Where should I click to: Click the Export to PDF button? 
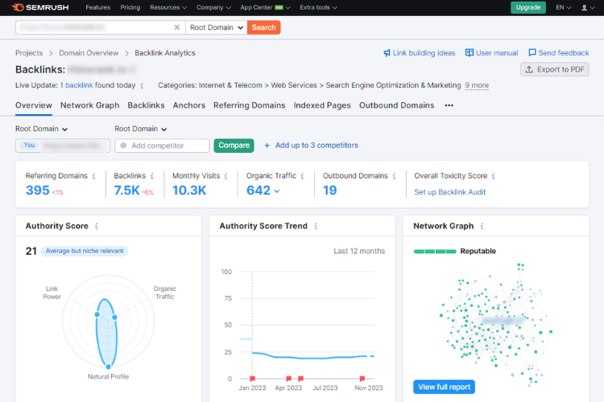(x=555, y=69)
